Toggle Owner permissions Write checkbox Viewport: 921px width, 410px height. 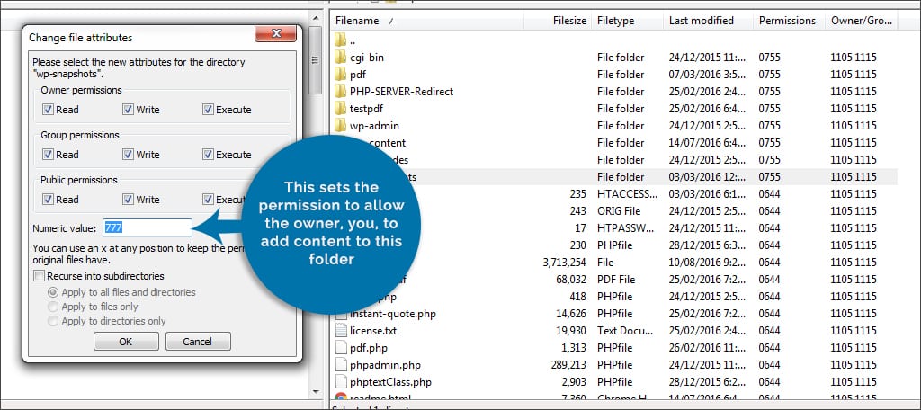tap(128, 110)
